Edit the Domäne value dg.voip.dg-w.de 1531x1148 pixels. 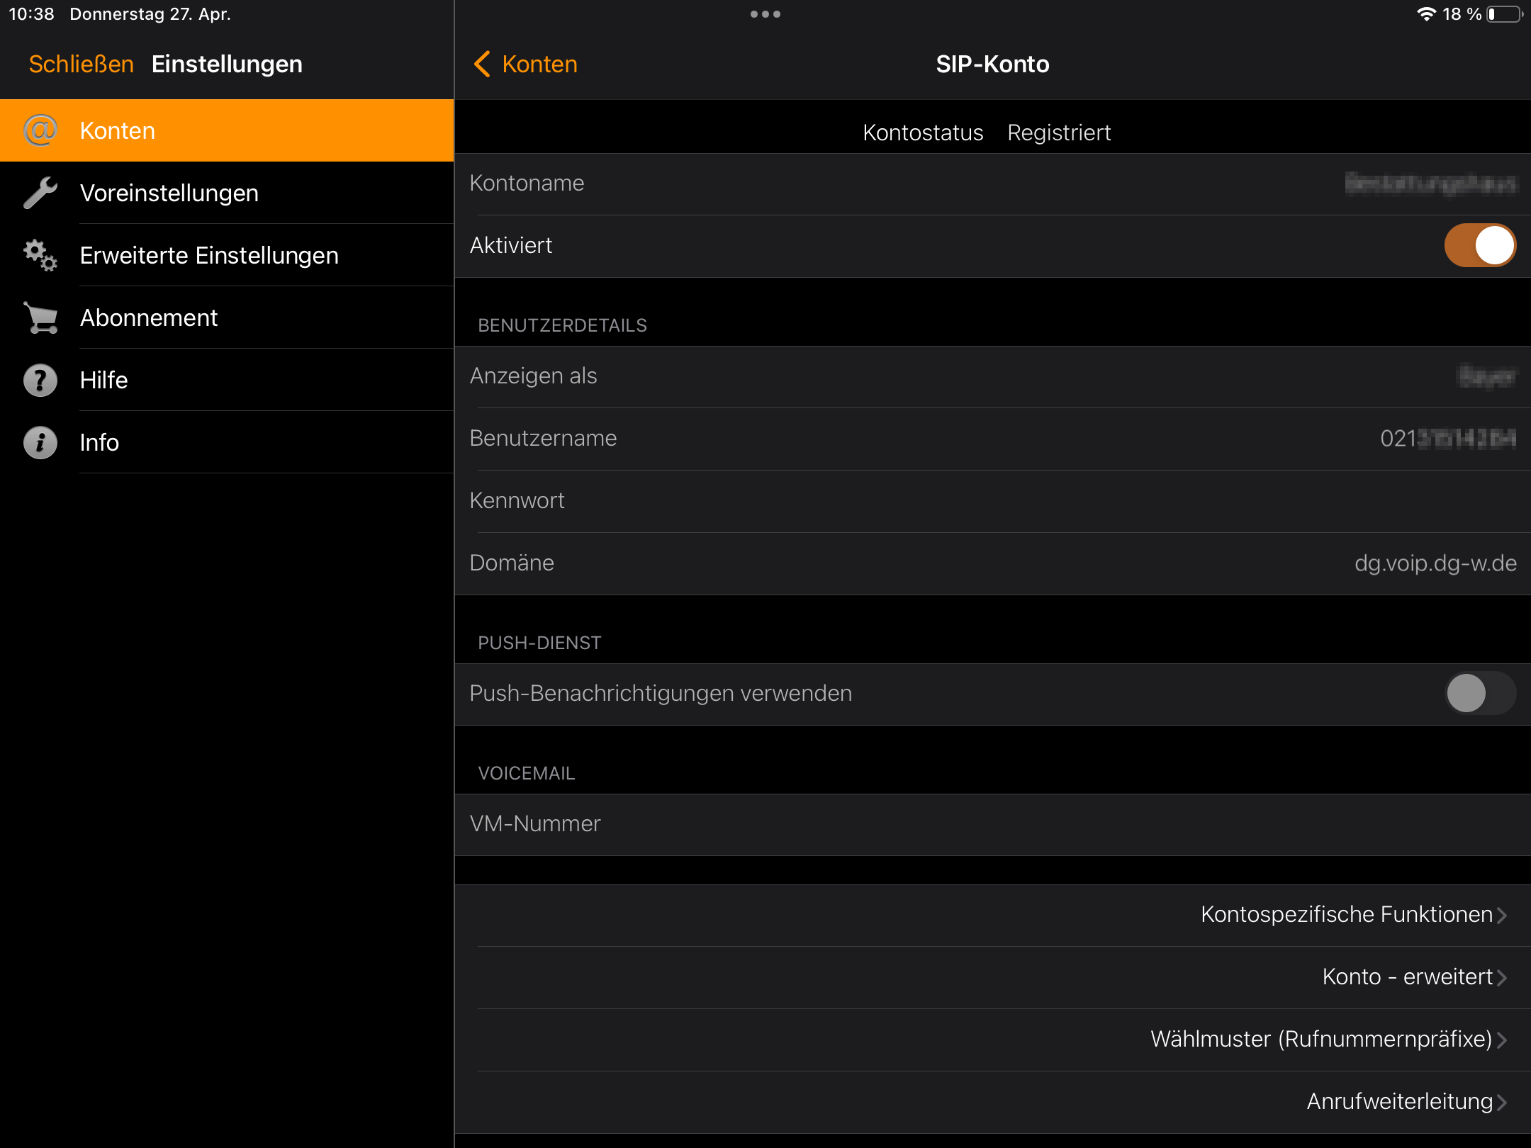click(1435, 563)
